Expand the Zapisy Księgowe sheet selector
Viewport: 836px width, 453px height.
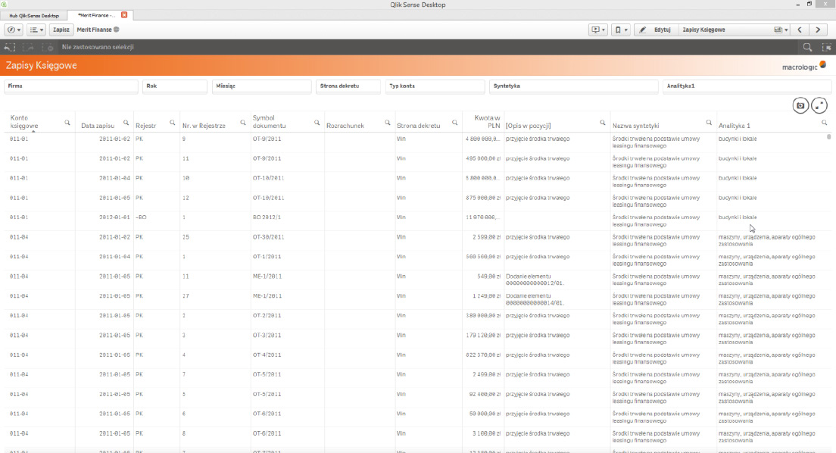coord(780,30)
